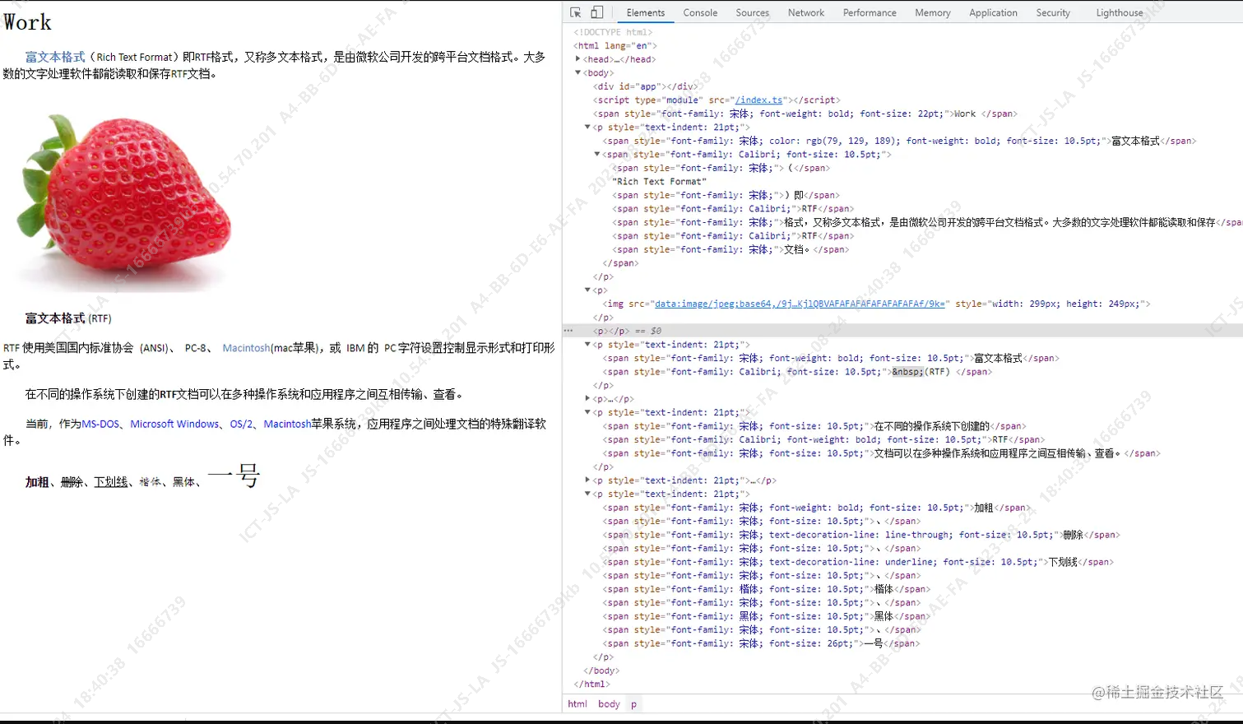Collapse the Calibri span wrapping Rich Text Format

tap(597, 154)
